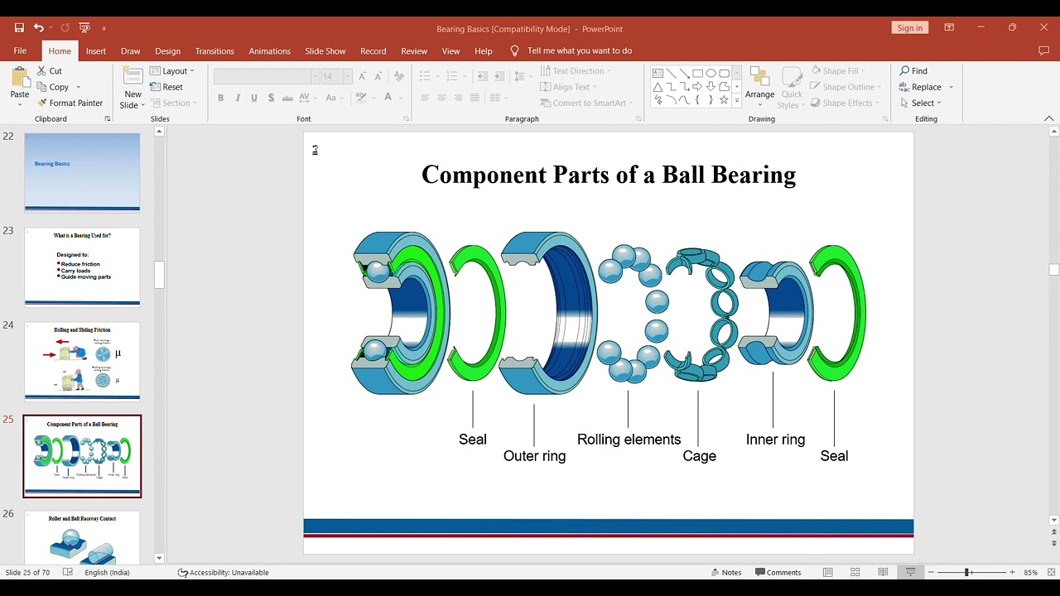
Task: Switch to Normal view in status bar
Action: pos(827,572)
